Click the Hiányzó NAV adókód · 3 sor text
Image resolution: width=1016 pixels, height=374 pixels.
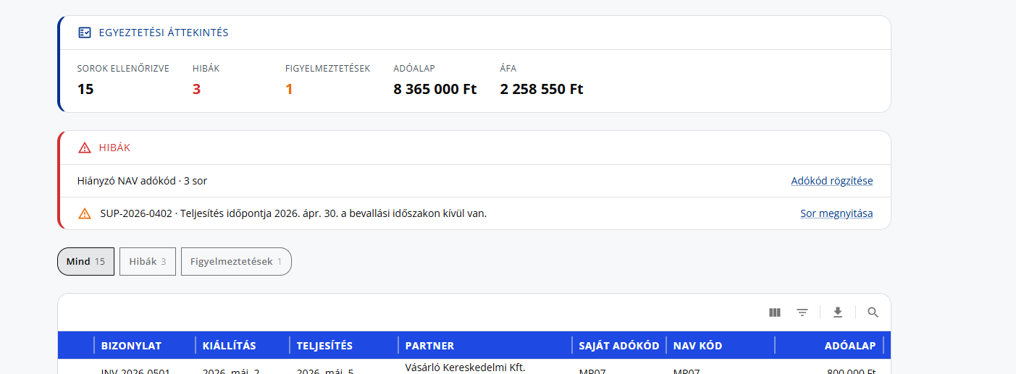pyautogui.click(x=142, y=181)
